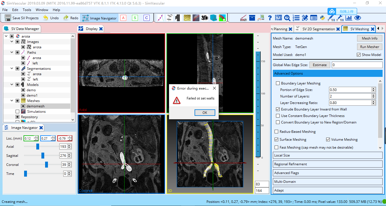Click the blue archive box icon

pos(252,18)
